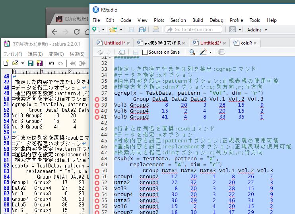The width and height of the screenshot is (295, 214).
Task: Open the Tools menu
Action: [255, 20]
